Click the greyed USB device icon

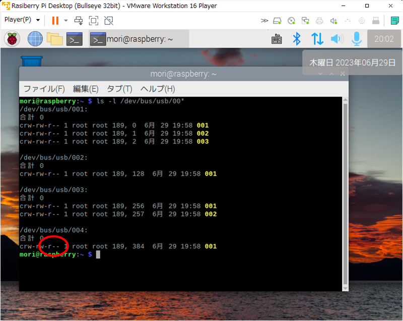point(348,21)
